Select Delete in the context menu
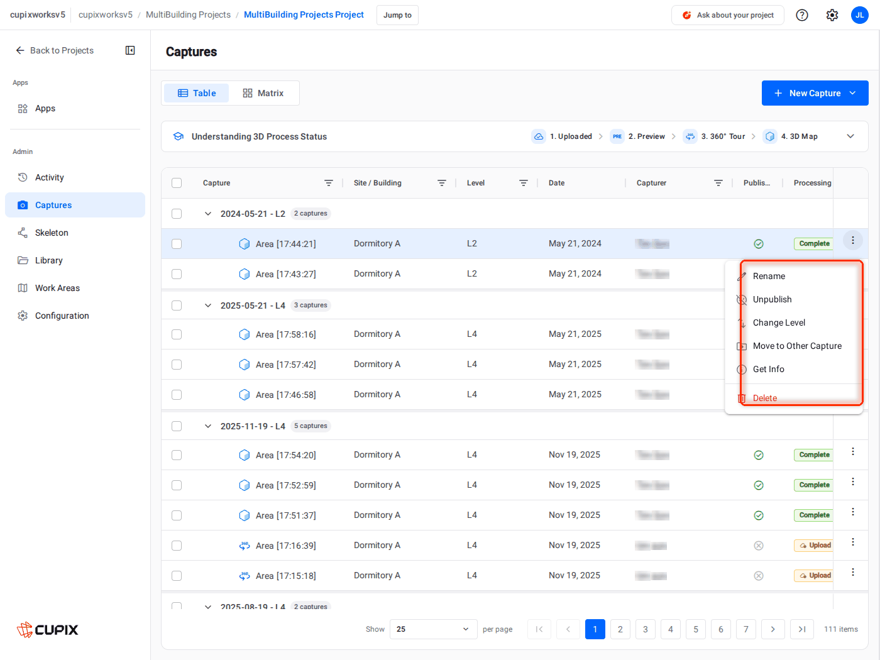880x660 pixels. [793, 398]
